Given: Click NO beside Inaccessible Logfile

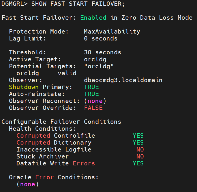Looking at the screenshot, I should (140, 149).
